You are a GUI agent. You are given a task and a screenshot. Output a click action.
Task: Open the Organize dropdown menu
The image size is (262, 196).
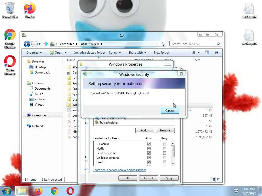tap(34, 53)
